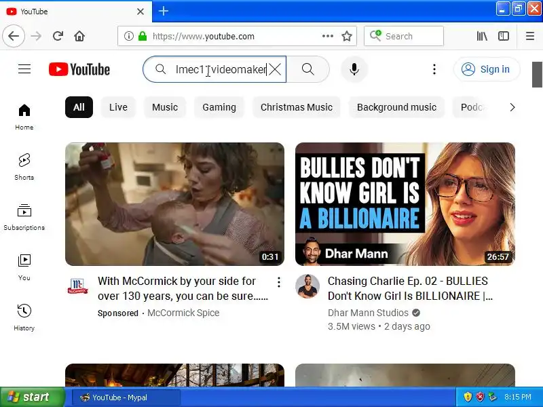Click the YouTube search magnifier button
Screen dimensions: 543x407
tap(308, 69)
